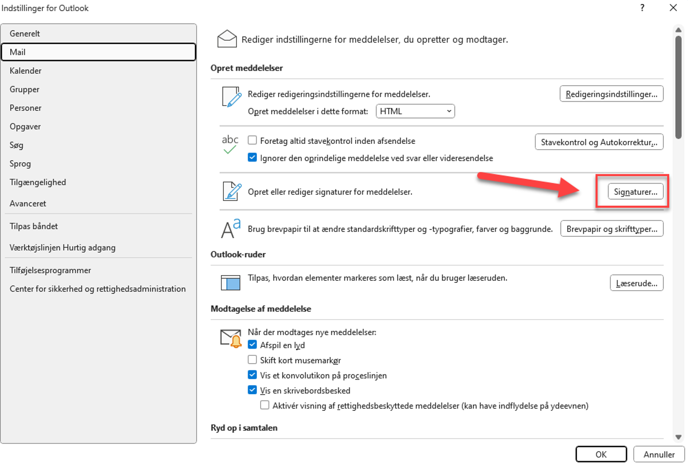Image resolution: width=688 pixels, height=463 pixels.
Task: Toggle 'Skift kort musemarkør' checkbox
Action: (x=252, y=360)
